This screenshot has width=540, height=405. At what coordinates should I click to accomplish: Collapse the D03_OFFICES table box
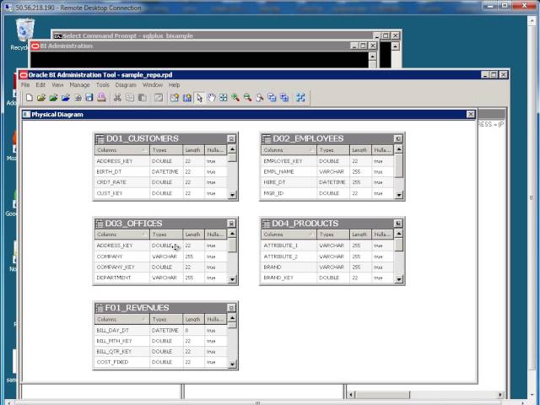(231, 224)
